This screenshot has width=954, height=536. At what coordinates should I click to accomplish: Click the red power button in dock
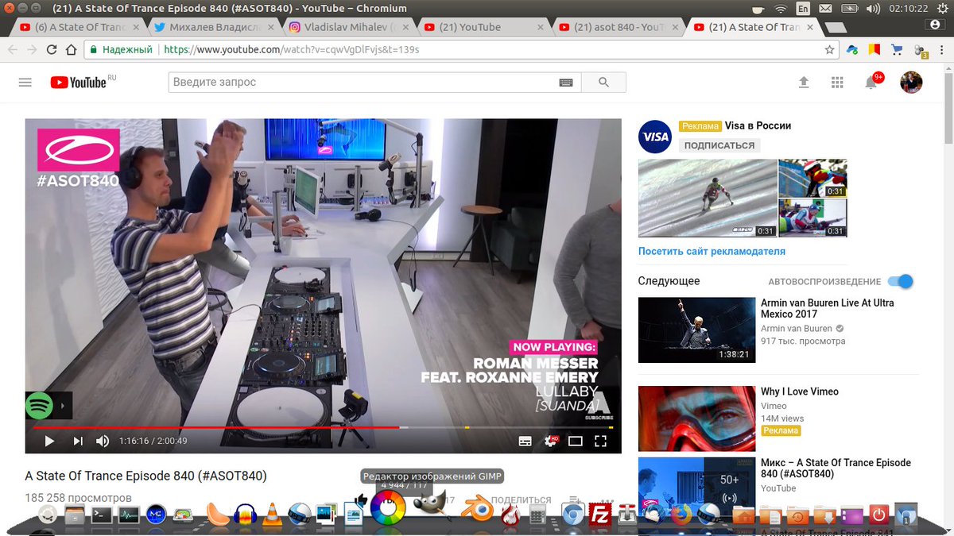coord(878,515)
